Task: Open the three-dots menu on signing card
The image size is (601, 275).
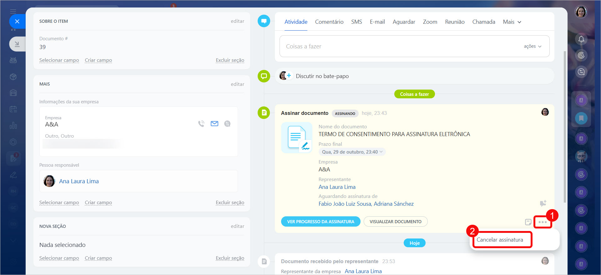Action: click(543, 222)
